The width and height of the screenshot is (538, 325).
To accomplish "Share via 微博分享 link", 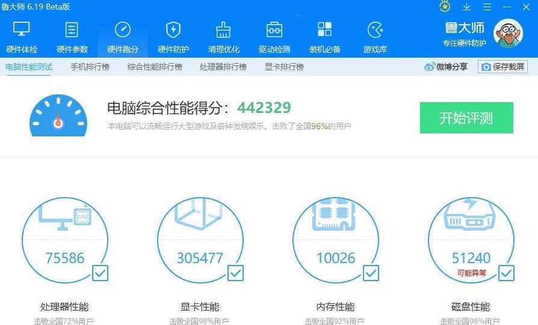I will click(446, 67).
